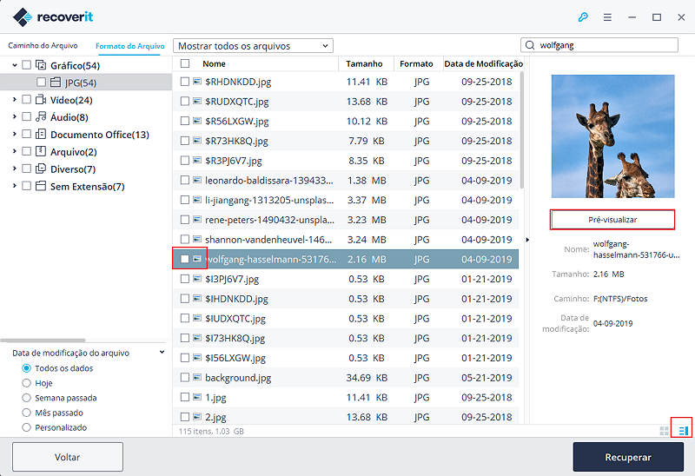The image size is (695, 476).
Task: Click the key registration icon
Action: click(583, 17)
